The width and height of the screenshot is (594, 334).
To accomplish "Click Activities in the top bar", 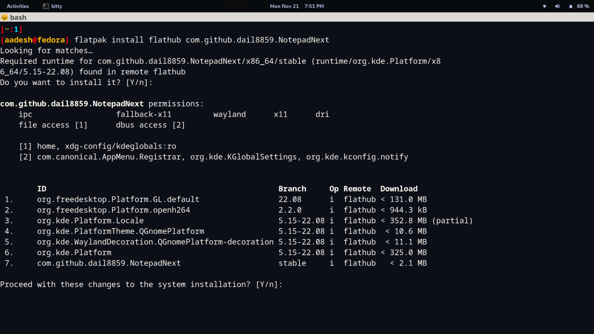I will (x=18, y=6).
